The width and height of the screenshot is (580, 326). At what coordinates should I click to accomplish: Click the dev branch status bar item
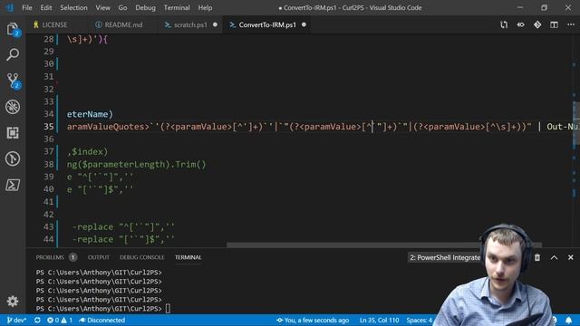(x=16, y=320)
